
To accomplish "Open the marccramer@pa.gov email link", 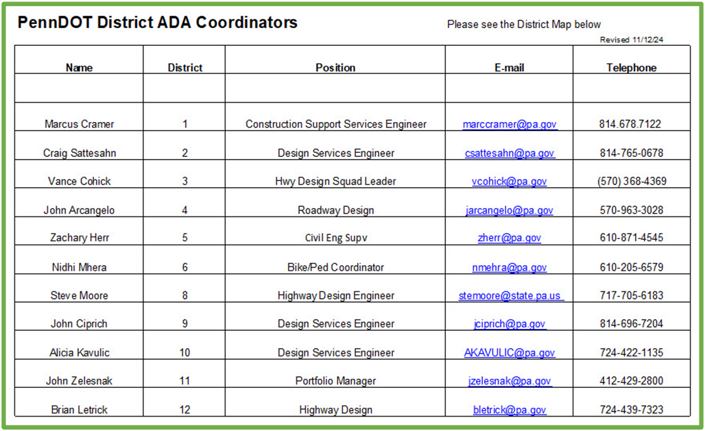I will click(510, 124).
